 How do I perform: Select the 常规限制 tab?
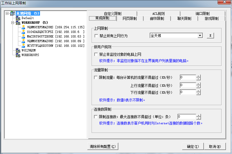(x=102, y=18)
